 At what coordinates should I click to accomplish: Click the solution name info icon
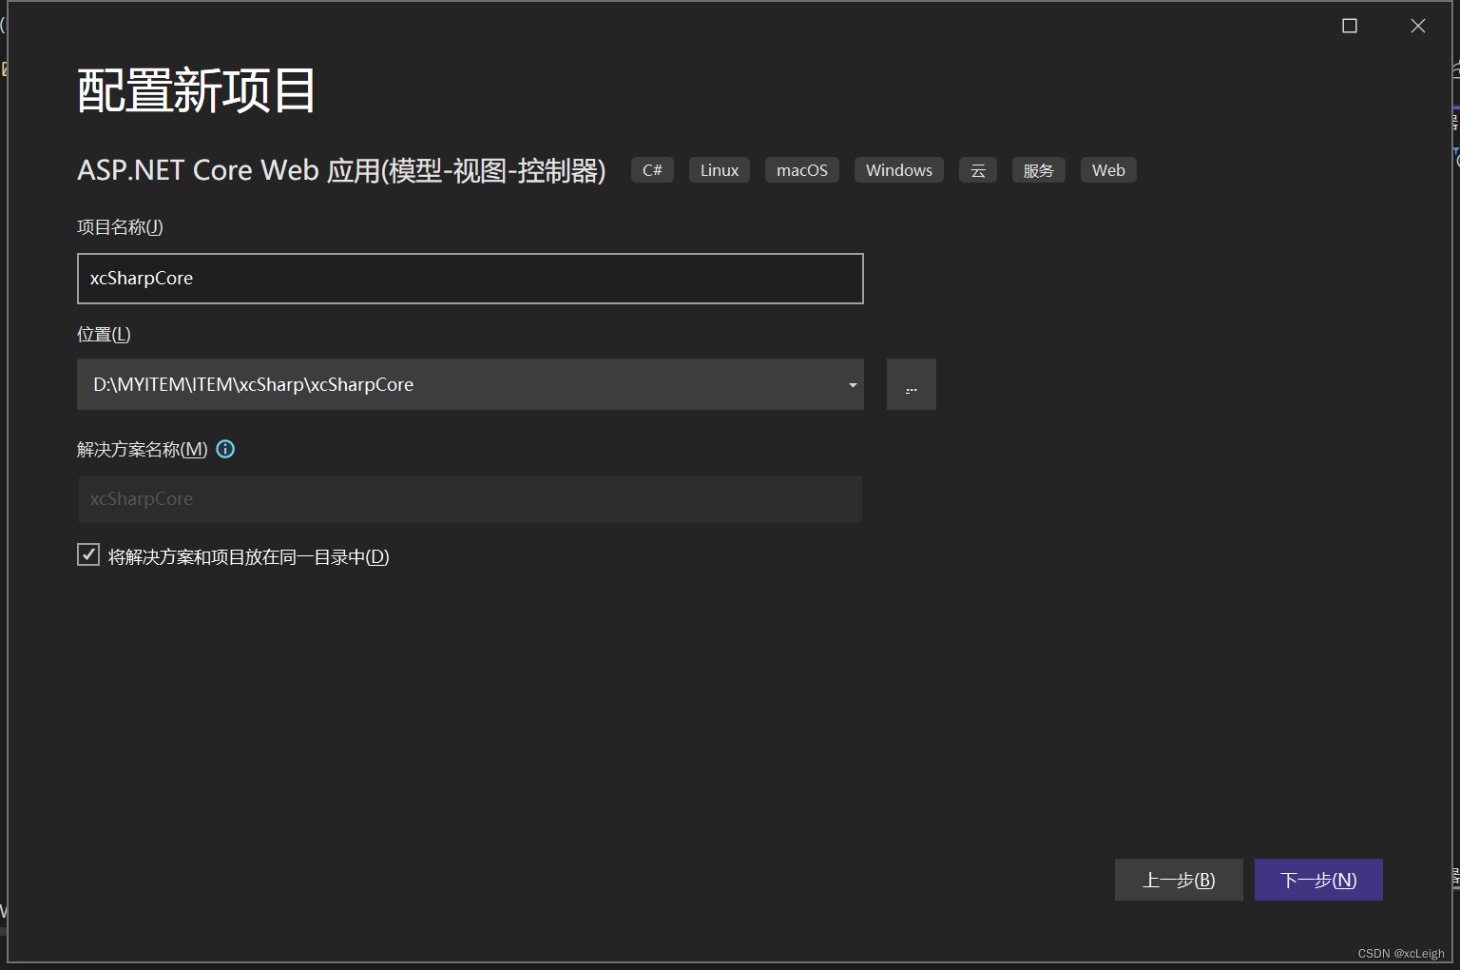click(225, 449)
